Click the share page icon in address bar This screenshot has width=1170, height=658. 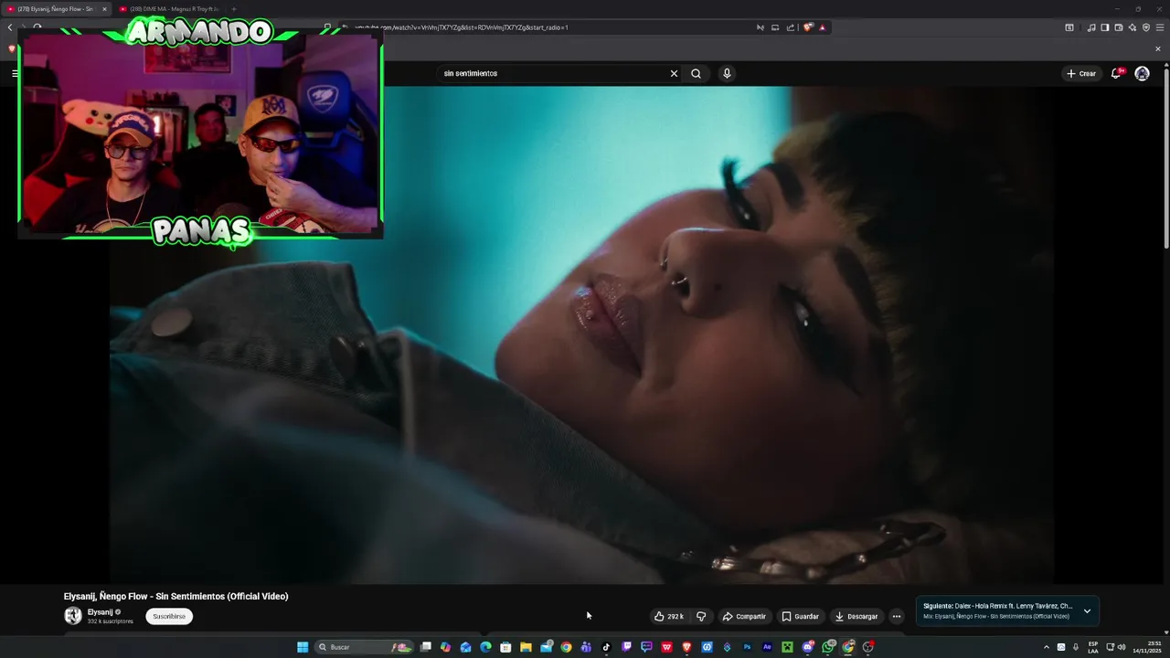[791, 27]
